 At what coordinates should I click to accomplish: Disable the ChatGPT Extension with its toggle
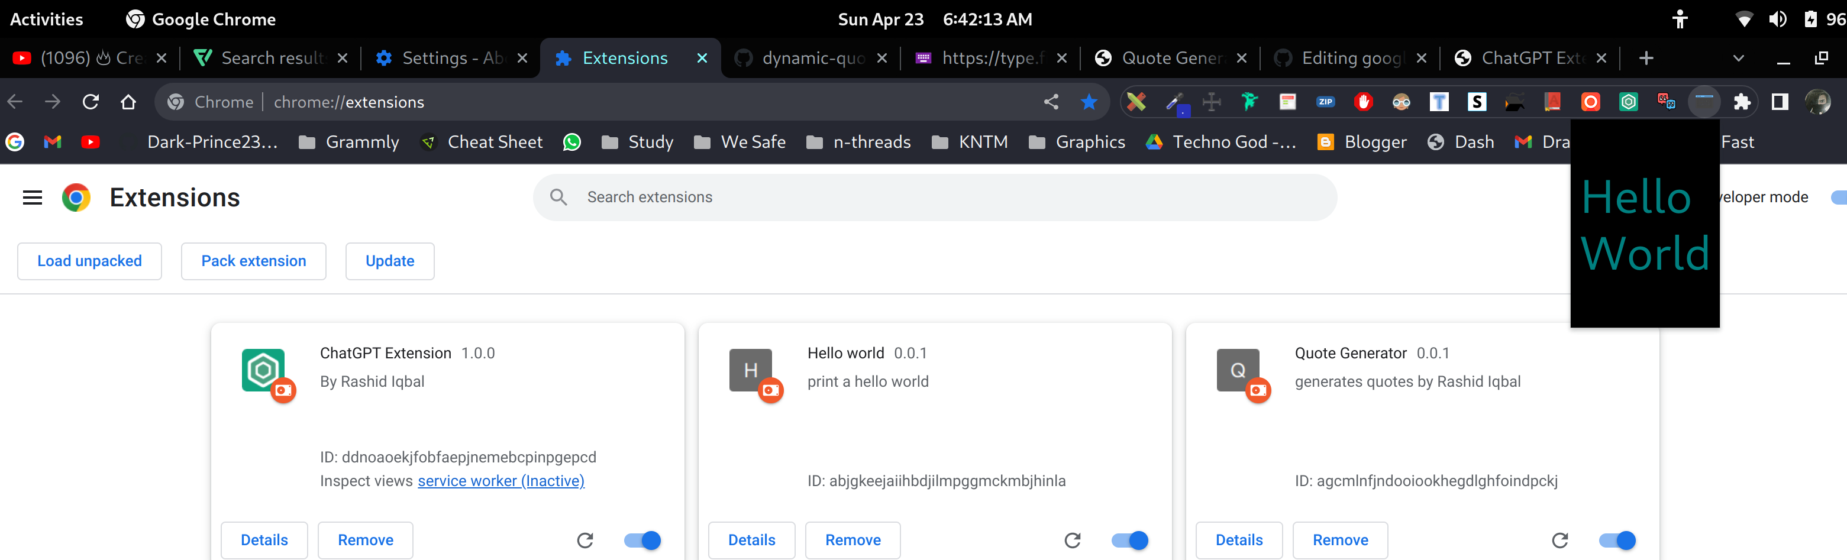[x=641, y=540]
